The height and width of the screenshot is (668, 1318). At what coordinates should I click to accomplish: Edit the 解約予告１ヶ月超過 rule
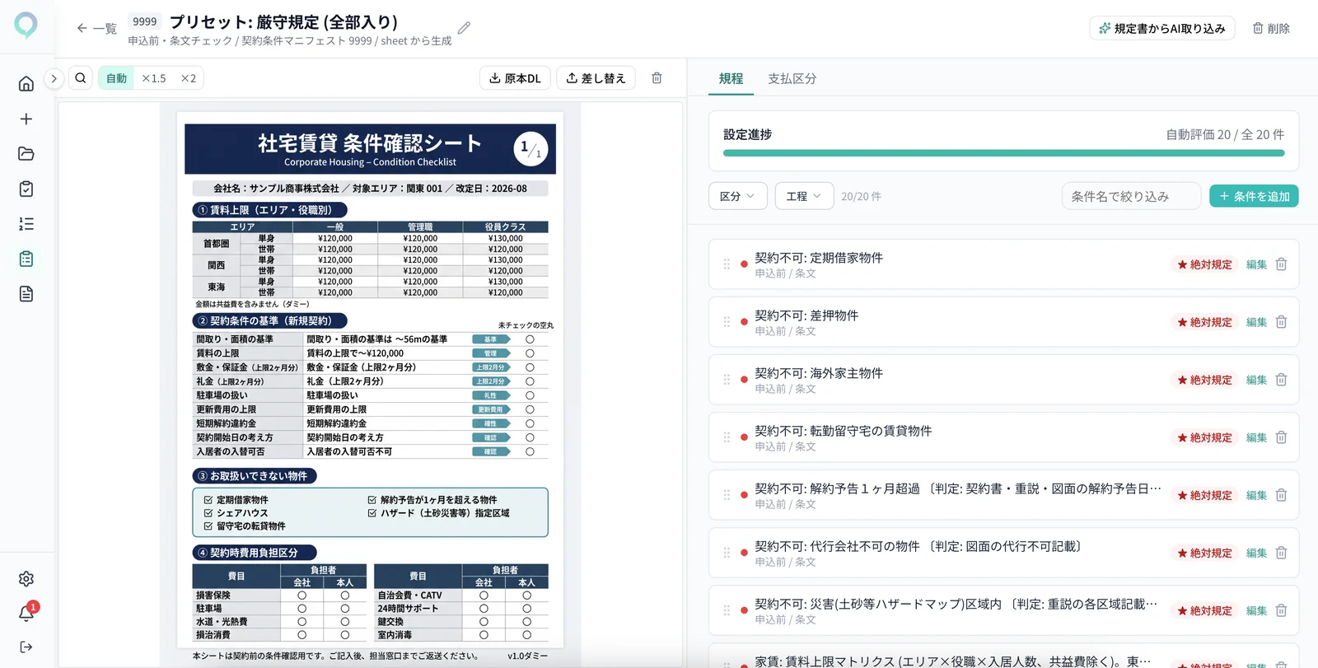pos(1256,495)
